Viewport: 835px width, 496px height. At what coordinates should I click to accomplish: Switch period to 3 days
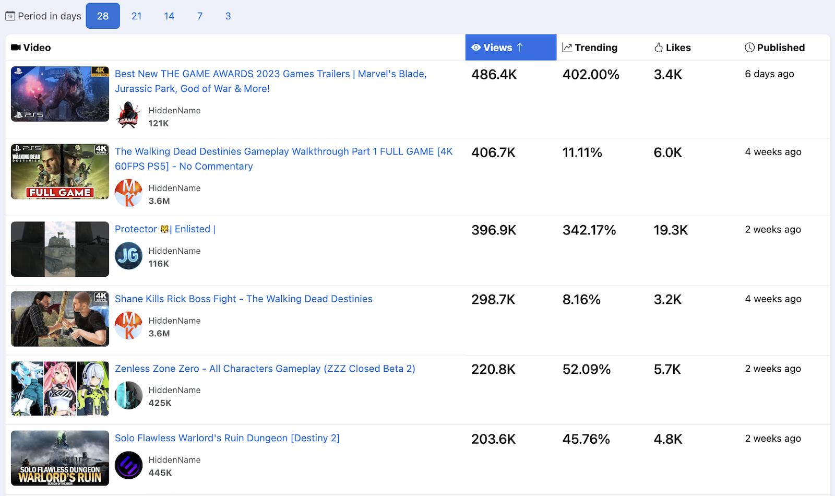point(228,16)
